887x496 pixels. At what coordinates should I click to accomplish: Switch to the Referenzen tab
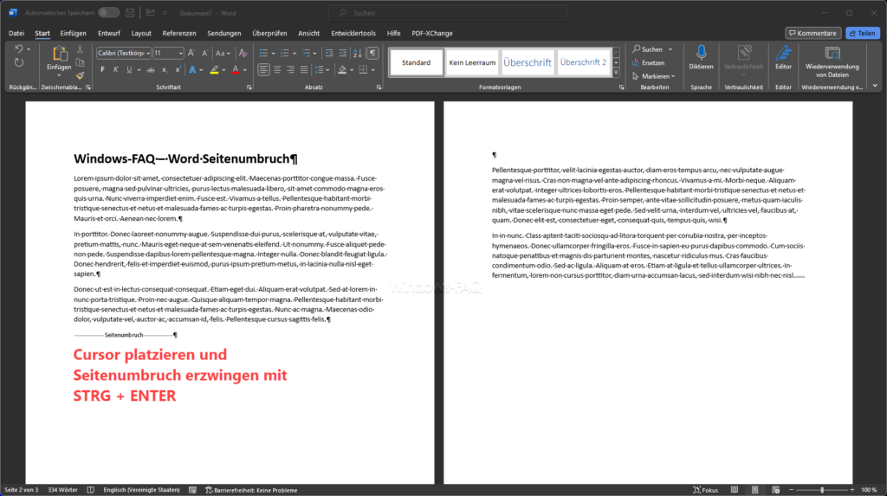tap(179, 34)
